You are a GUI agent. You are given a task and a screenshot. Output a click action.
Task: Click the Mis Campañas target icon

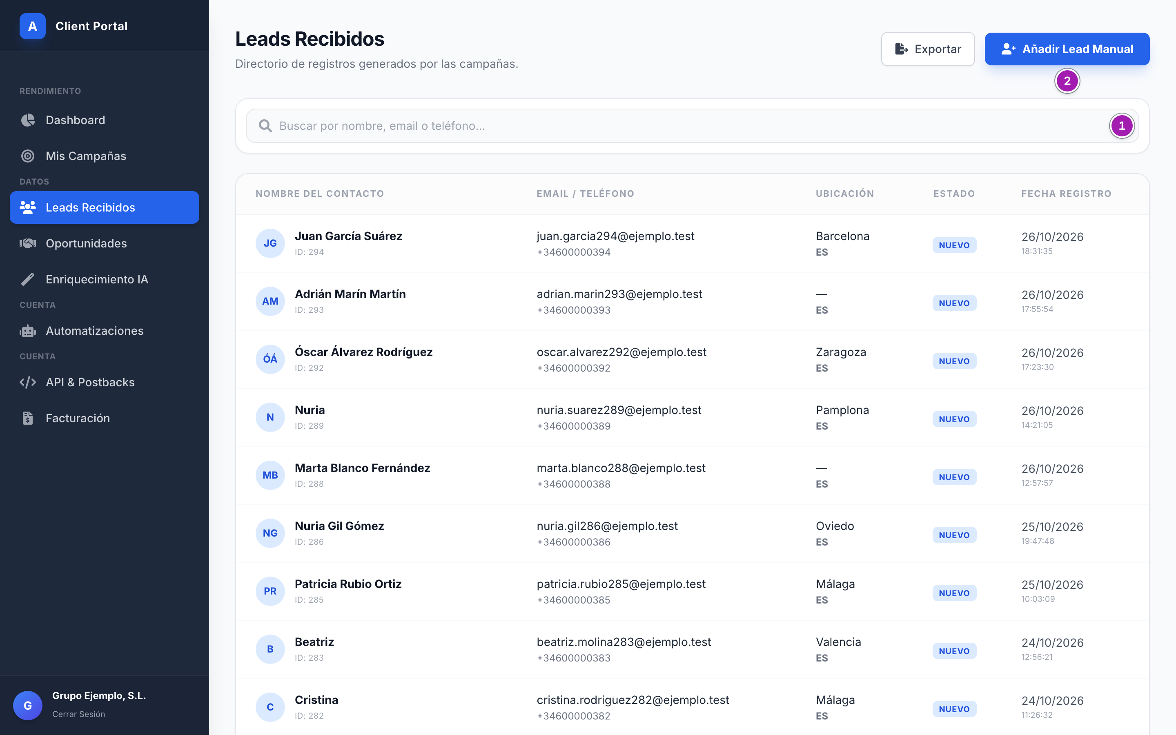click(x=28, y=156)
